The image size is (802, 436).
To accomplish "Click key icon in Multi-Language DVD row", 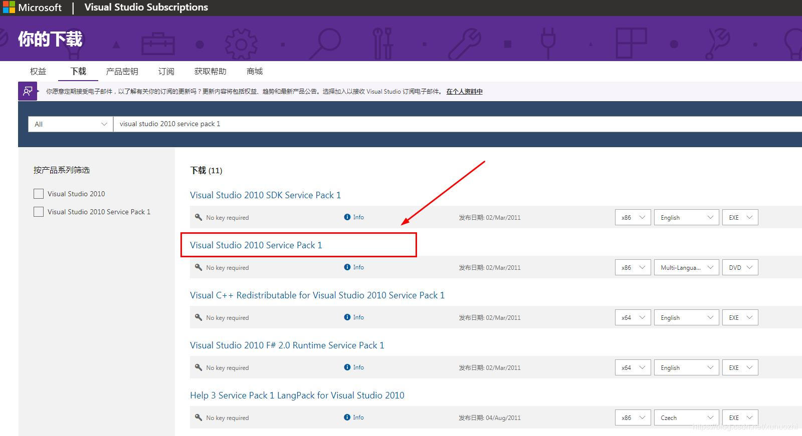I will pyautogui.click(x=198, y=267).
